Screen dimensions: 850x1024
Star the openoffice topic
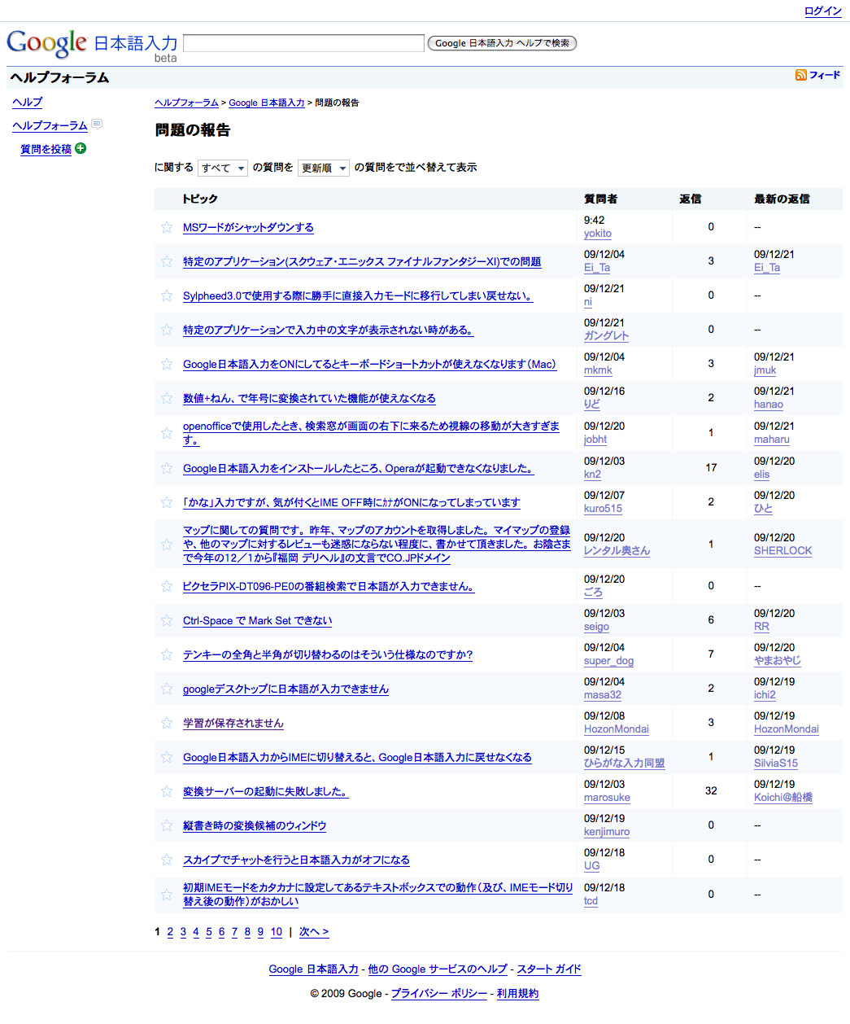click(x=167, y=433)
